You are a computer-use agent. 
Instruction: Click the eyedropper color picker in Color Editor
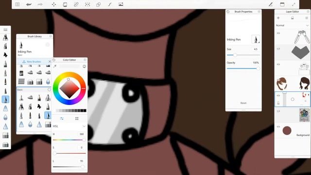[55, 66]
